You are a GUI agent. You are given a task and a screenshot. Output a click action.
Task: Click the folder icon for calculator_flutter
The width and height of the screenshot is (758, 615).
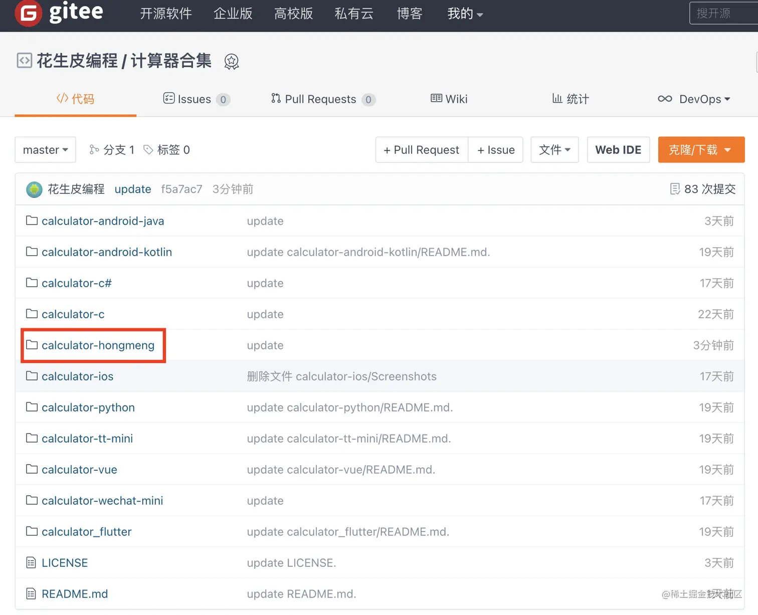tap(32, 531)
